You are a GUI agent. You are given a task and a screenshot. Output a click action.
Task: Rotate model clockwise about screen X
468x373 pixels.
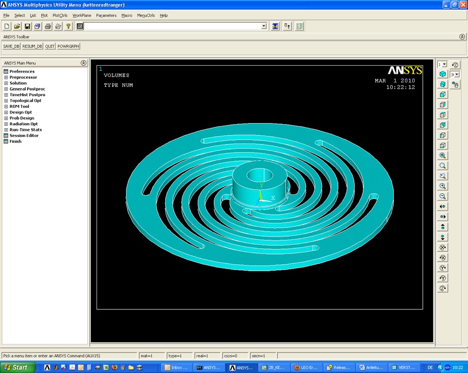click(443, 247)
